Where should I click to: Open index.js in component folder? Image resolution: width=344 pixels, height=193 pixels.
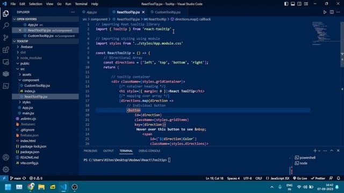pyautogui.click(x=30, y=91)
